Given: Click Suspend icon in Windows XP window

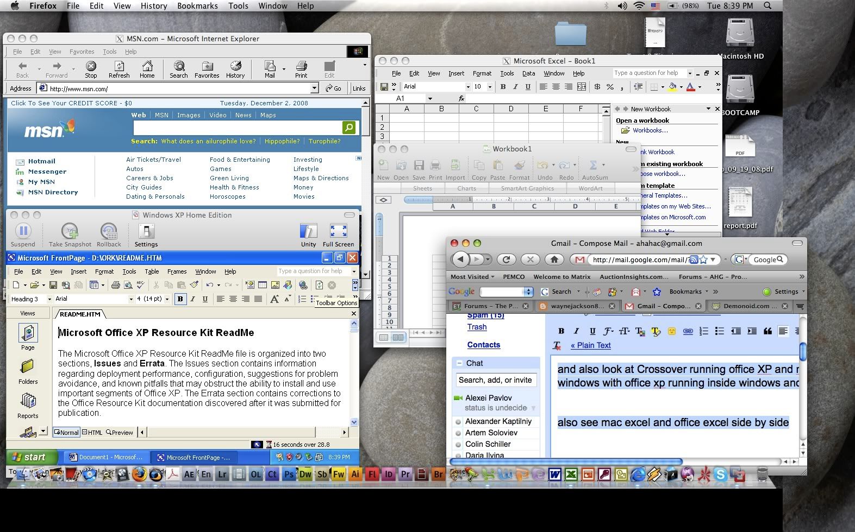Looking at the screenshot, I should click(23, 231).
